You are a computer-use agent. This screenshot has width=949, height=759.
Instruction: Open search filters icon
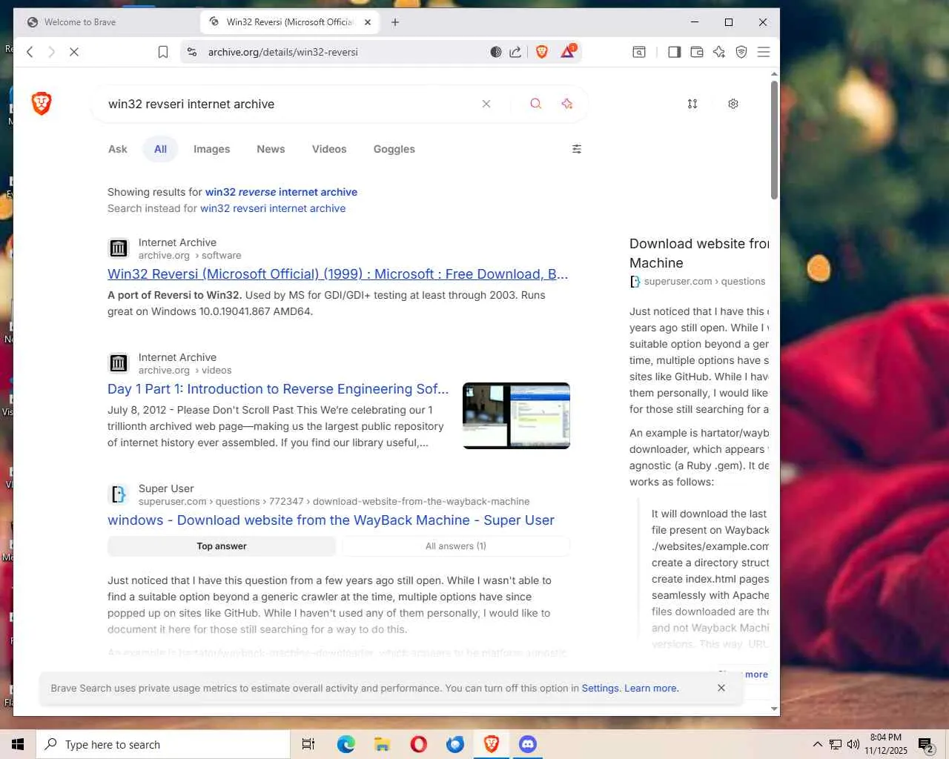point(577,149)
